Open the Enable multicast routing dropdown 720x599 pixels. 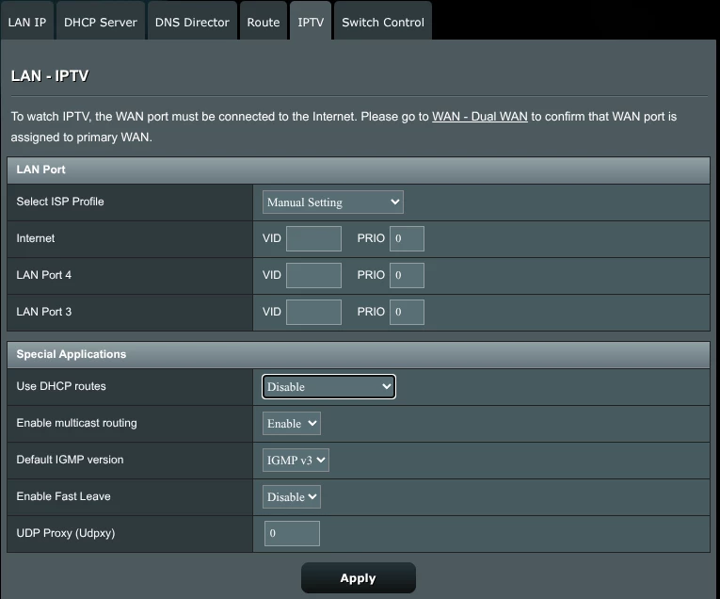(292, 423)
